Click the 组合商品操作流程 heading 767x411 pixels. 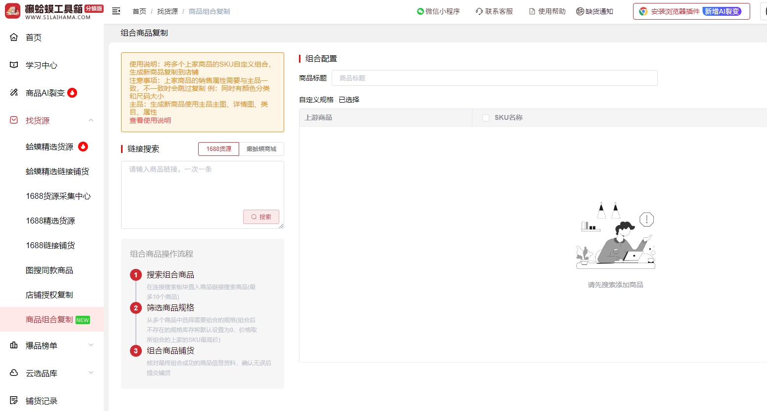162,254
